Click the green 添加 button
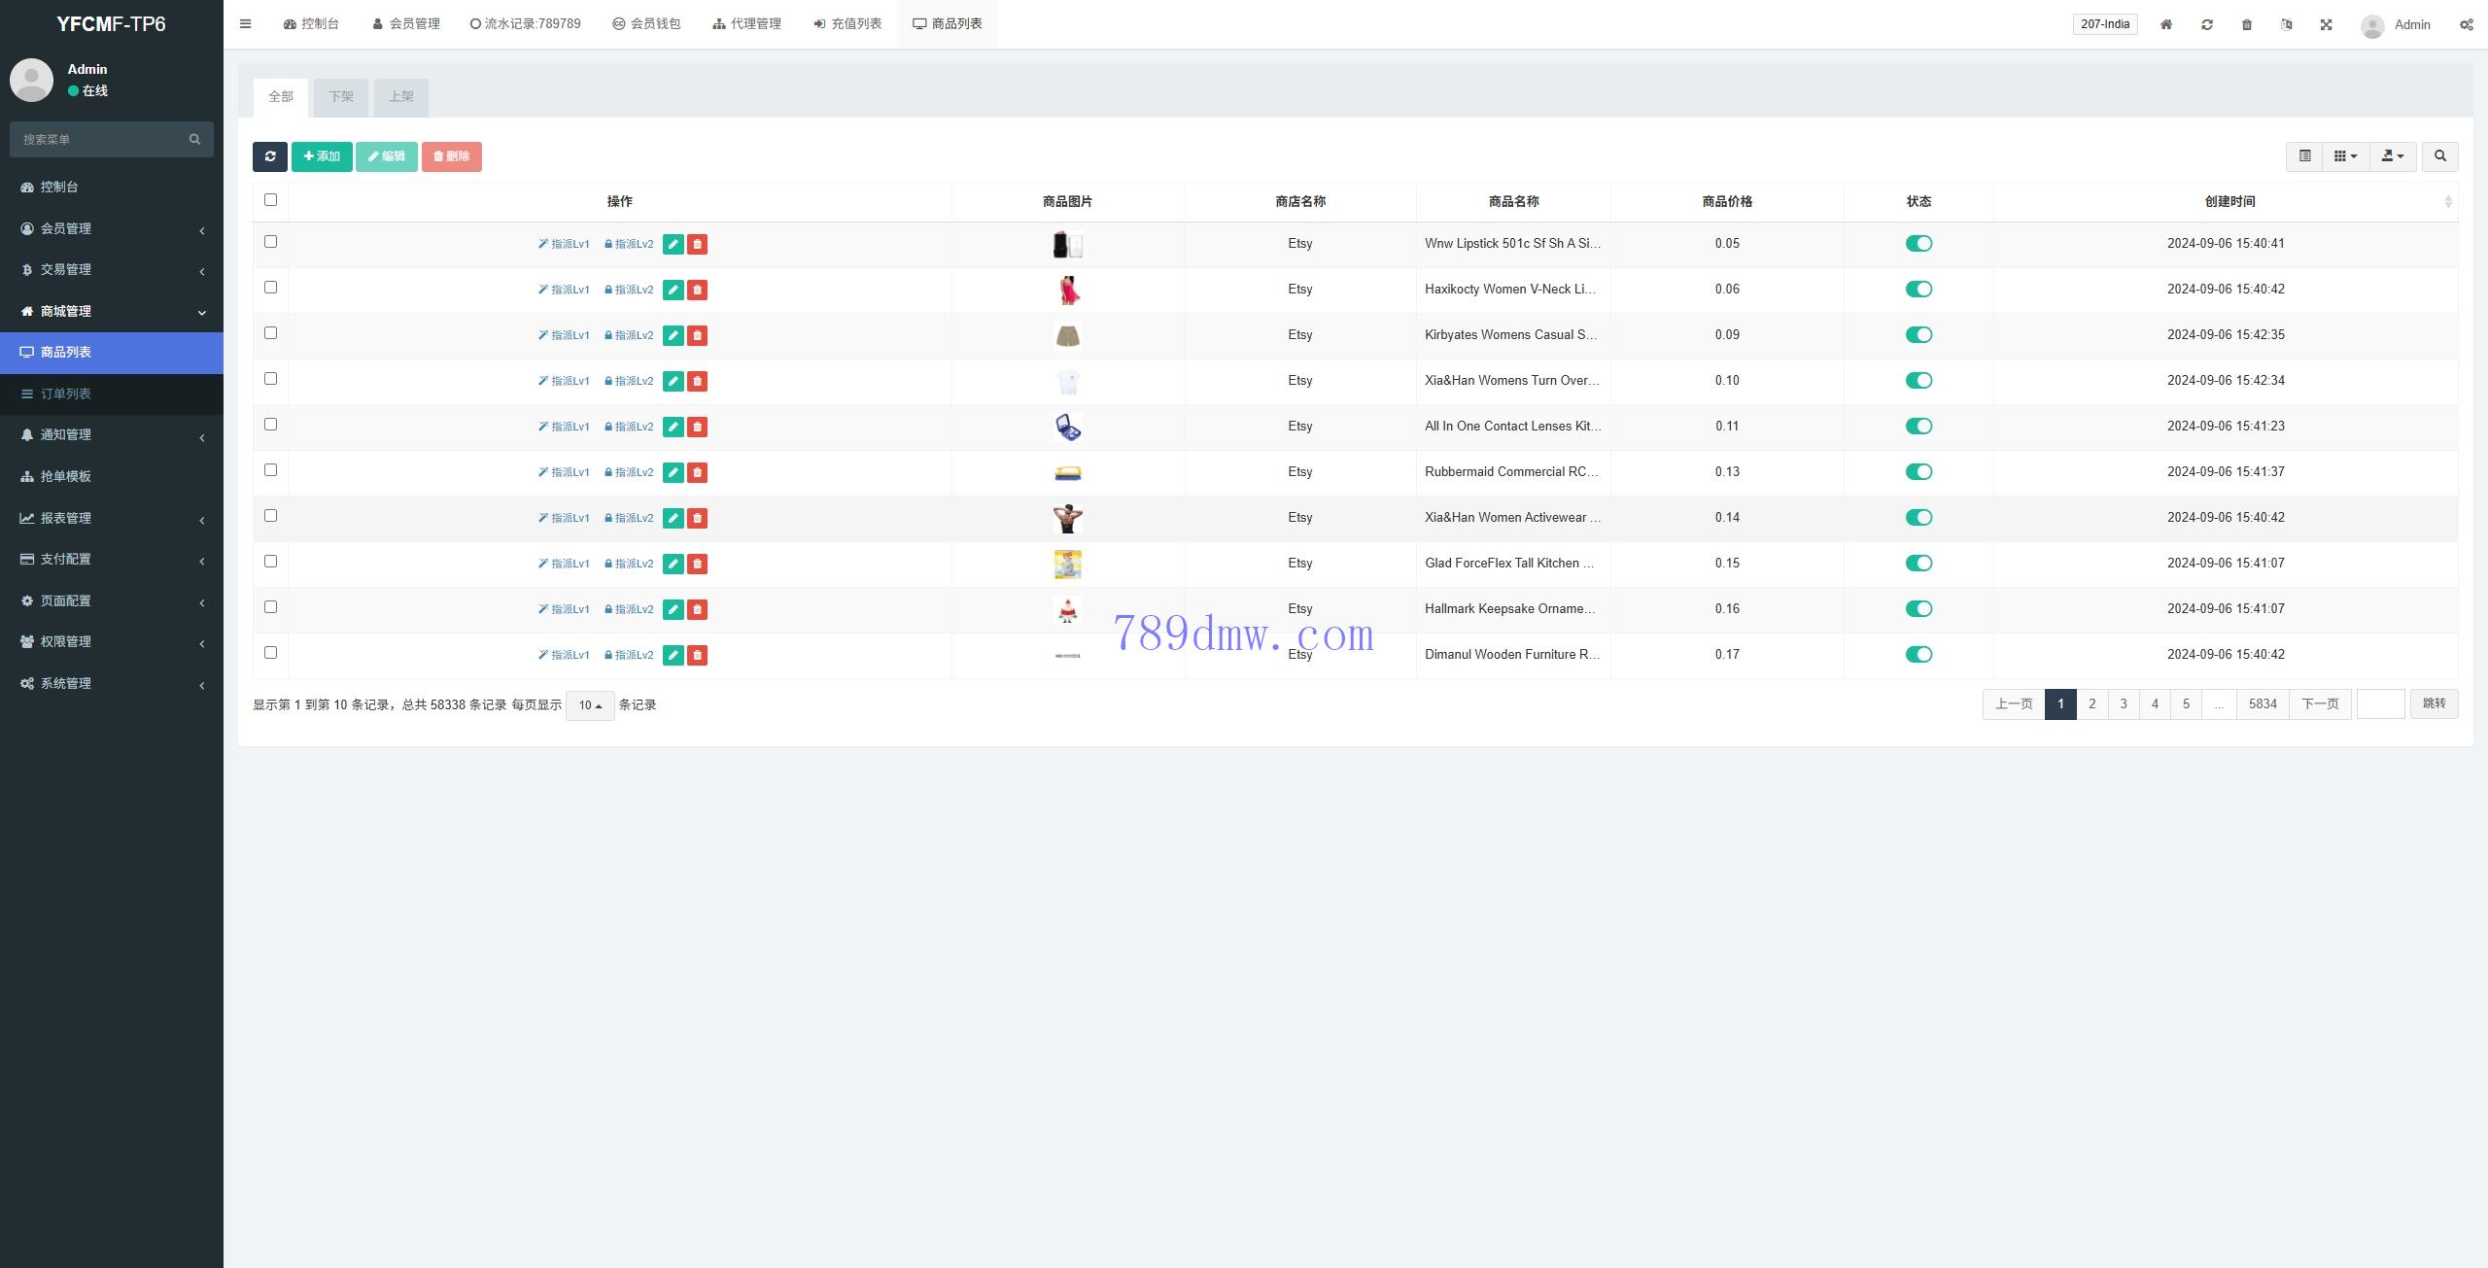This screenshot has width=2488, height=1268. (322, 156)
